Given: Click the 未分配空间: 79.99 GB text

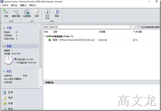Looking at the screenshot, I should coord(26,63).
